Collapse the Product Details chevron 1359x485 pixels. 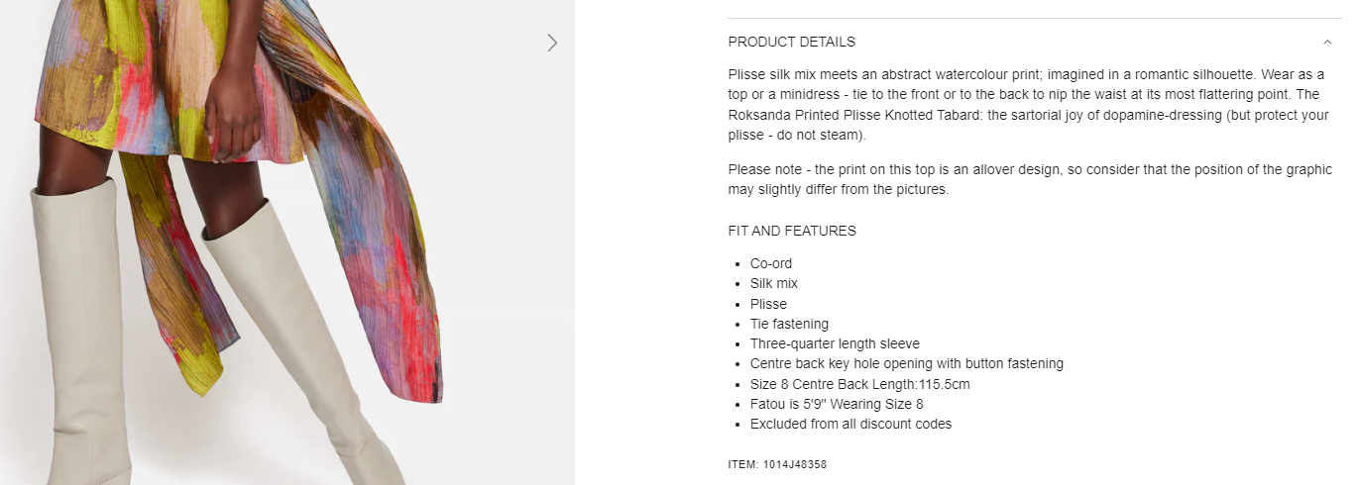[1327, 42]
